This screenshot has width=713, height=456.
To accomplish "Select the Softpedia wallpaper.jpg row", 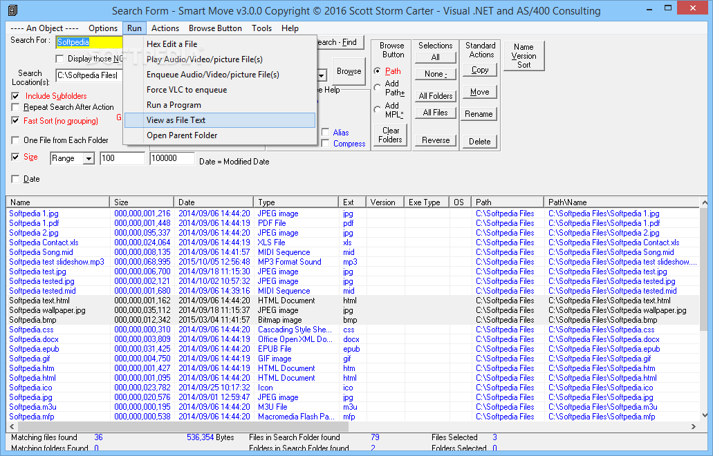I will 353,310.
